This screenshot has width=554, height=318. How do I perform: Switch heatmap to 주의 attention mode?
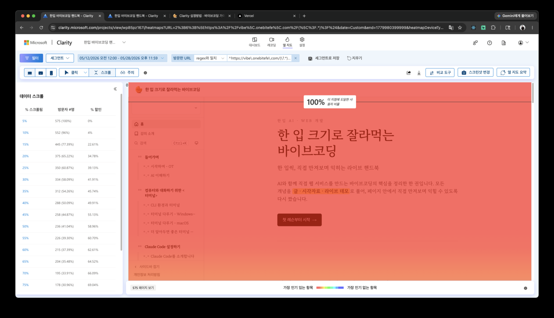coord(127,73)
